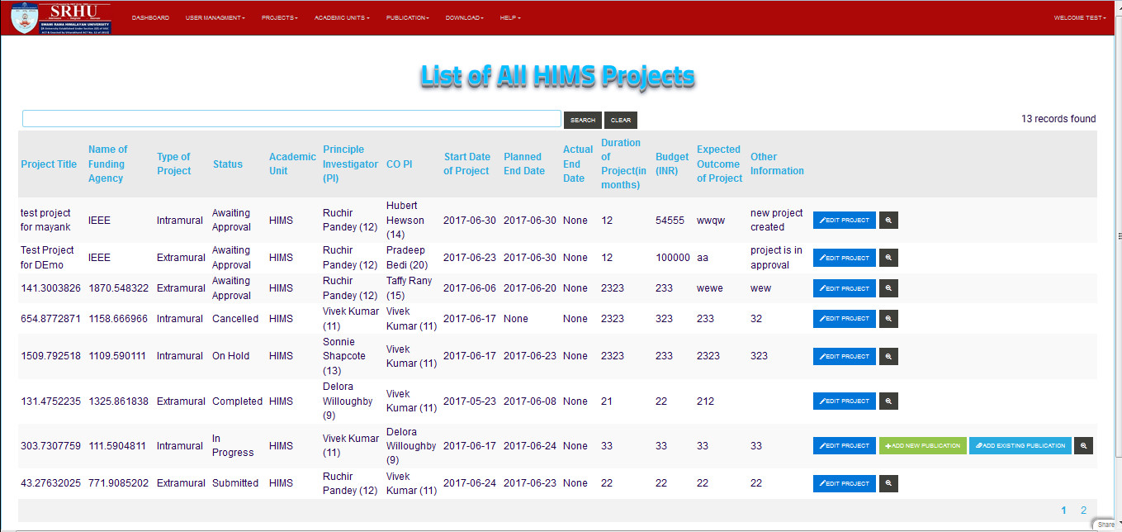
Task: Sort by Status column header
Action: click(x=228, y=164)
